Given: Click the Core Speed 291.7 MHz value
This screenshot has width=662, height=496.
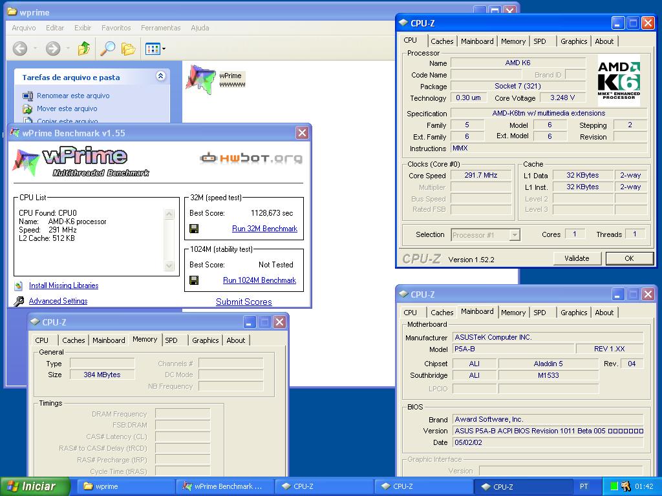Looking at the screenshot, I should pyautogui.click(x=481, y=175).
